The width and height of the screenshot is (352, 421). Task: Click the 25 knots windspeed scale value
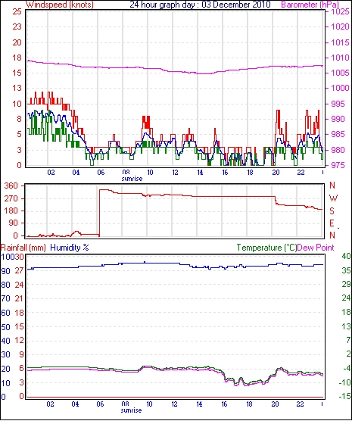pyautogui.click(x=17, y=11)
